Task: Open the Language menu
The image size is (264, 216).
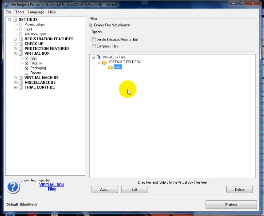Action: [36, 12]
